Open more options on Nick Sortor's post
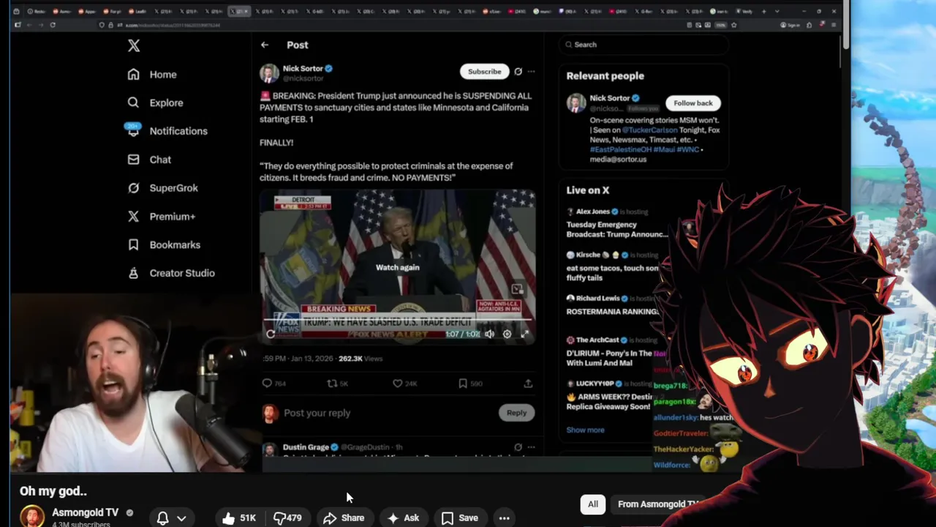936x527 pixels. pyautogui.click(x=532, y=72)
